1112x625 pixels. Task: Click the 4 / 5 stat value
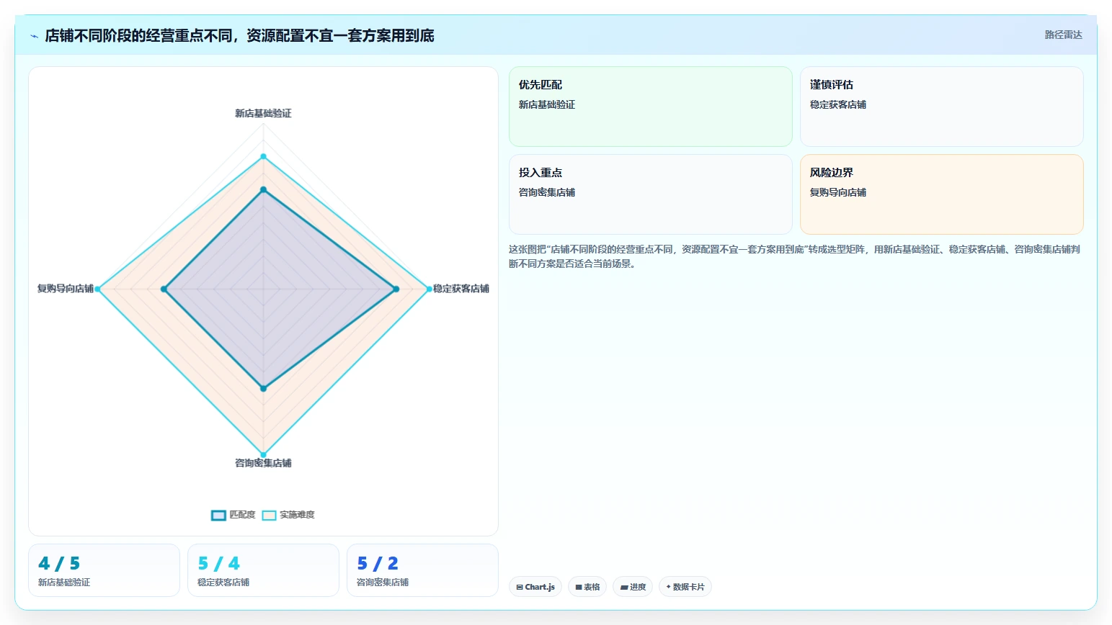coord(59,563)
